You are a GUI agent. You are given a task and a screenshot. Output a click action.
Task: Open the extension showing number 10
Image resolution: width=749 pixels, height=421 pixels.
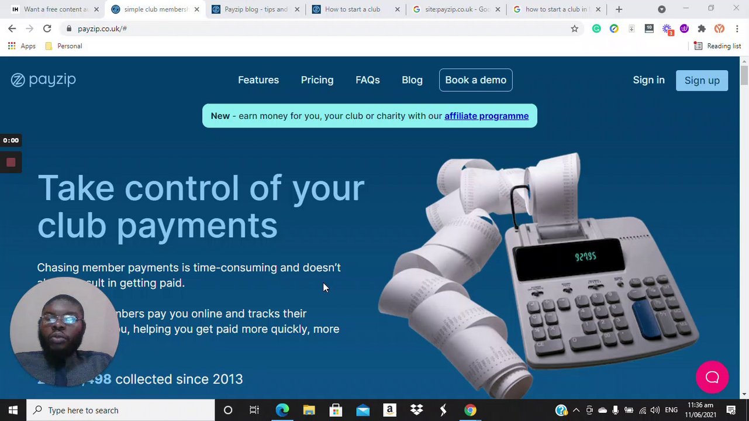point(649,29)
